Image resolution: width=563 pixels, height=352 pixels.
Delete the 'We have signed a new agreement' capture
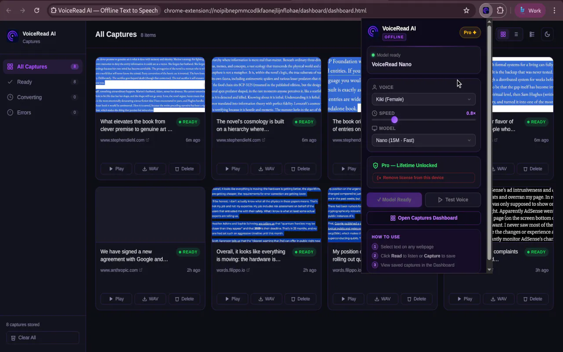[184, 299]
